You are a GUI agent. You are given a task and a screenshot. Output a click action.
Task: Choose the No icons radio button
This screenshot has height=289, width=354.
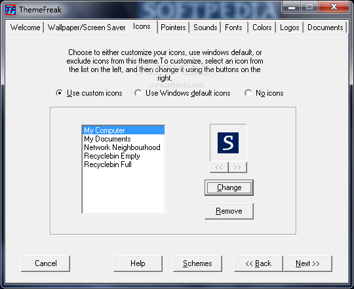click(x=264, y=93)
